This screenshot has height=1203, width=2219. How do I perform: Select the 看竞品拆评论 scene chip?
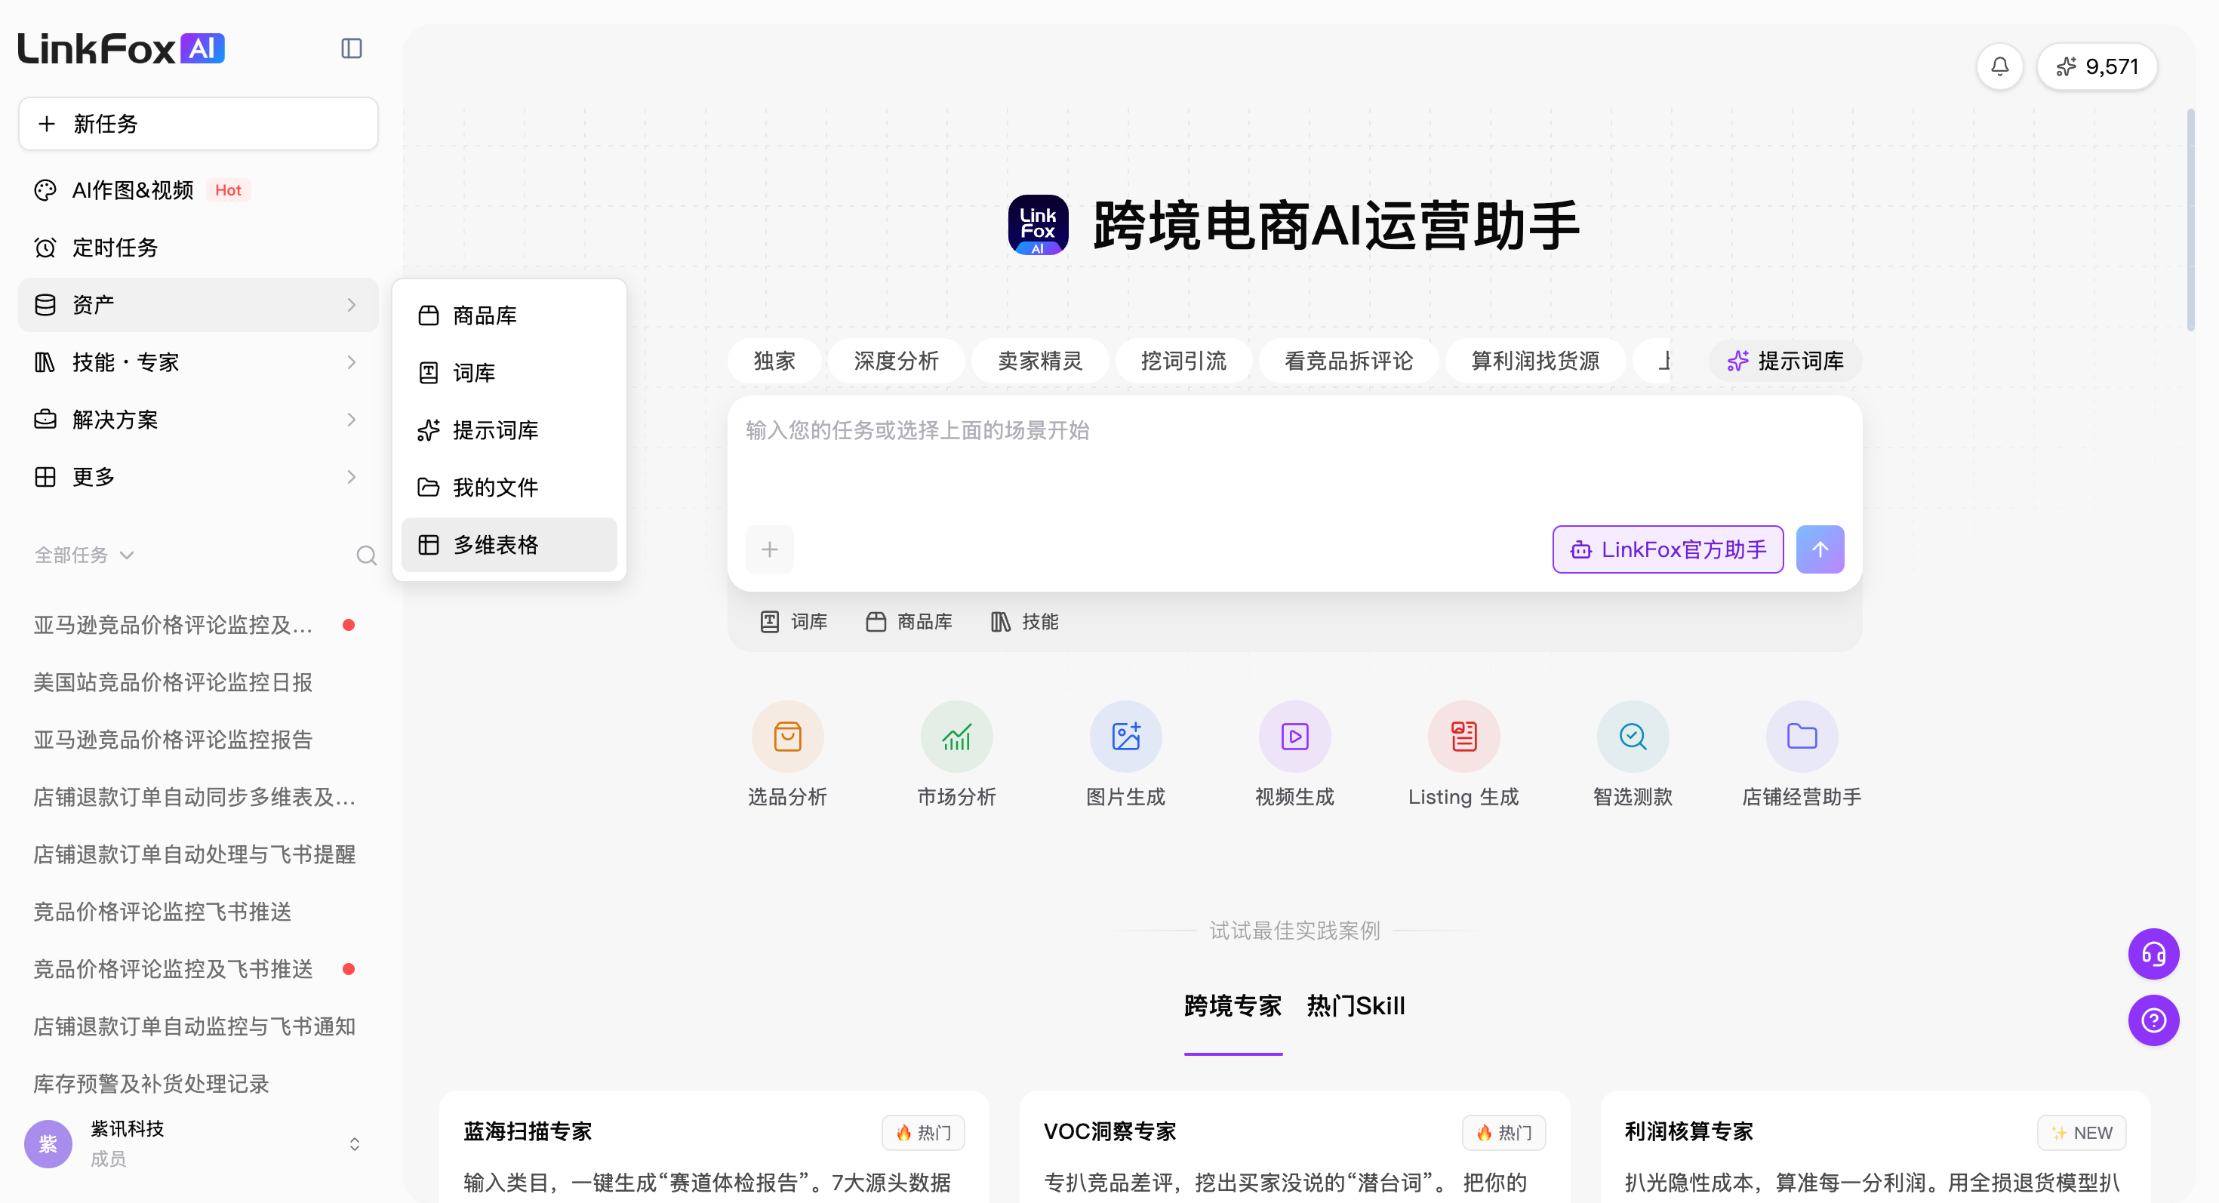(1348, 361)
